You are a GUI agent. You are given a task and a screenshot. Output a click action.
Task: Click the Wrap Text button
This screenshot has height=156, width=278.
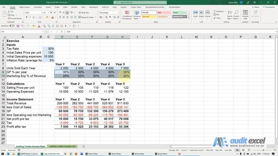84,13
